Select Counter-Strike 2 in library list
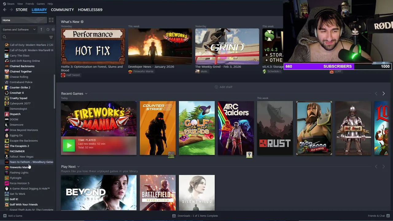 coord(20,87)
